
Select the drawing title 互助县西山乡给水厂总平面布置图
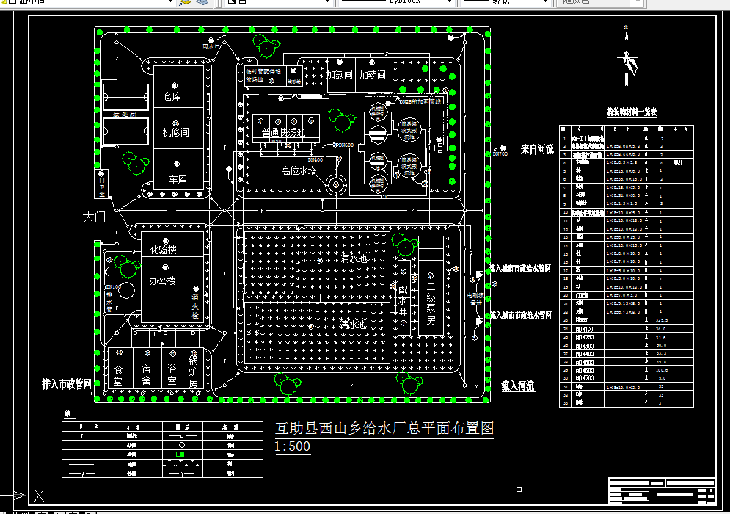click(x=384, y=428)
